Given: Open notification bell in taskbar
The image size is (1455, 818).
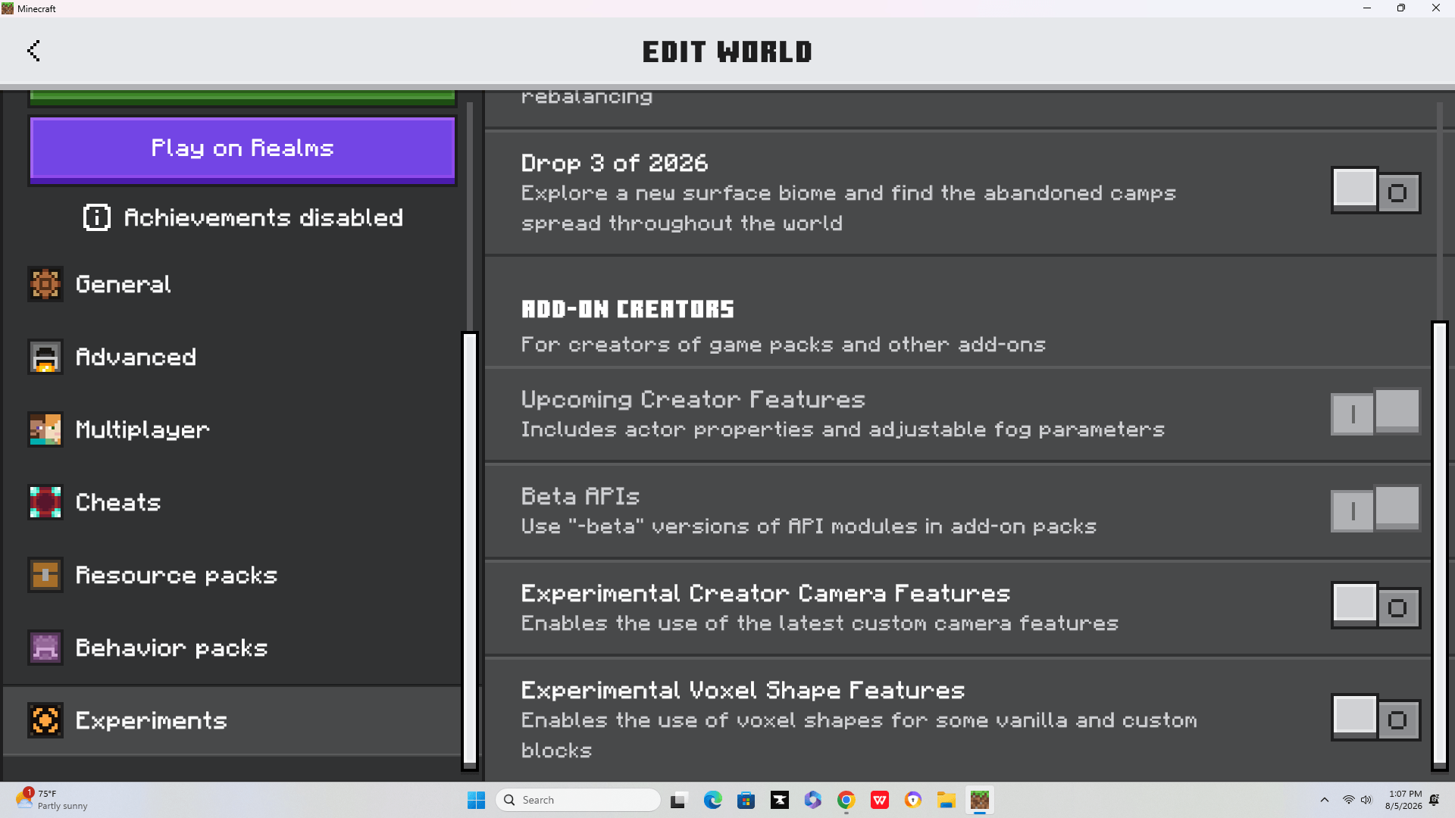Looking at the screenshot, I should [x=1435, y=800].
